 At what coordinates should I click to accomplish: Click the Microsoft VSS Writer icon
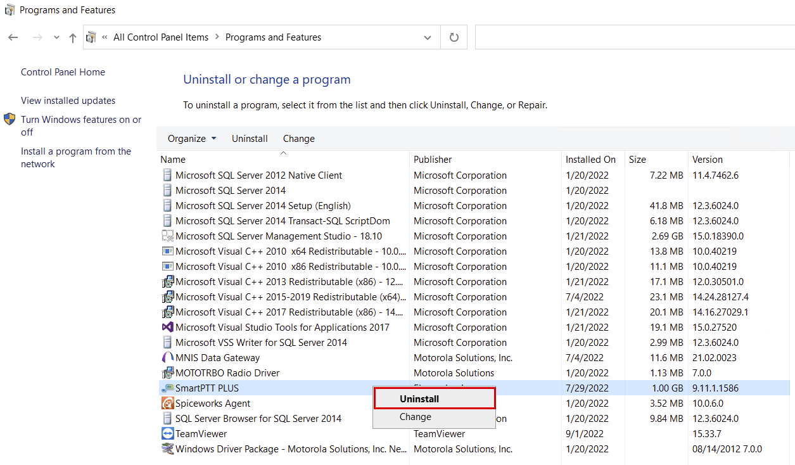[167, 343]
